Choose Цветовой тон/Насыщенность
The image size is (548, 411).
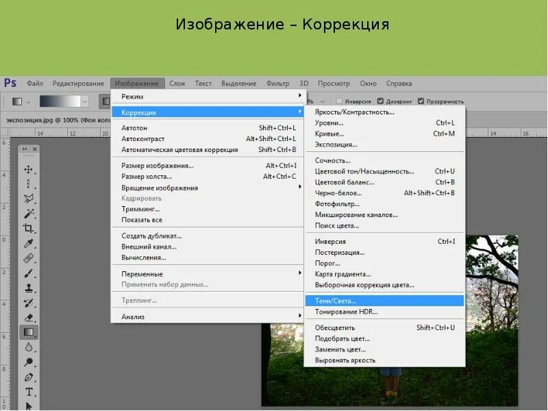[x=384, y=172]
